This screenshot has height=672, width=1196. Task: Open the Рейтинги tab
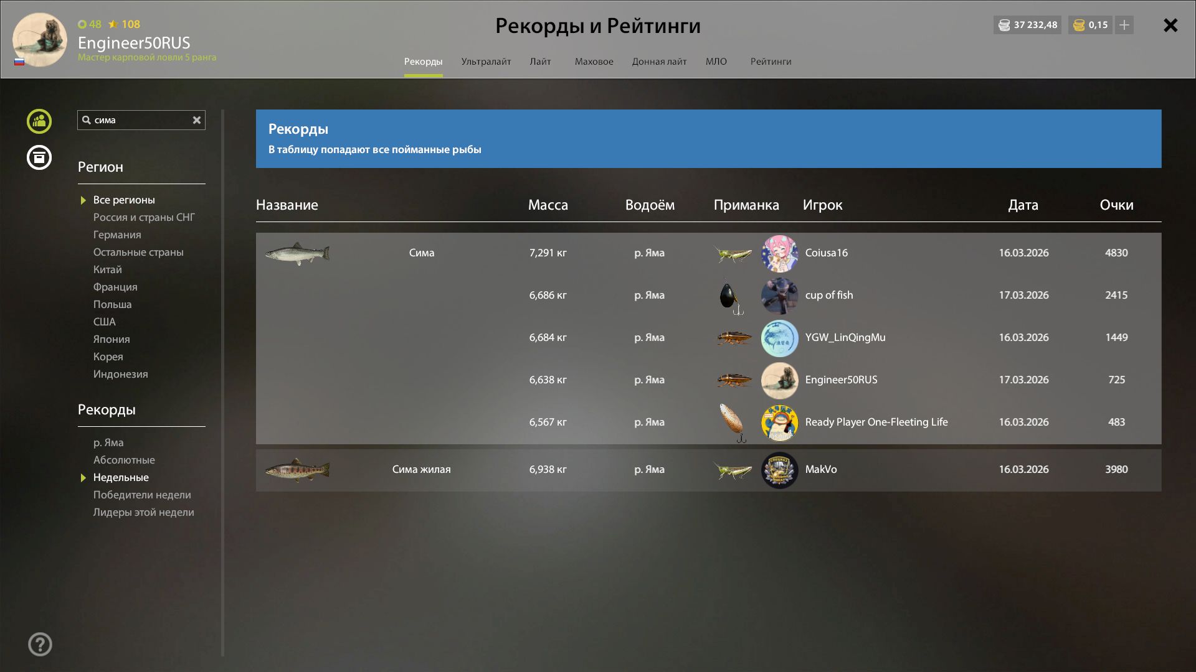click(771, 62)
